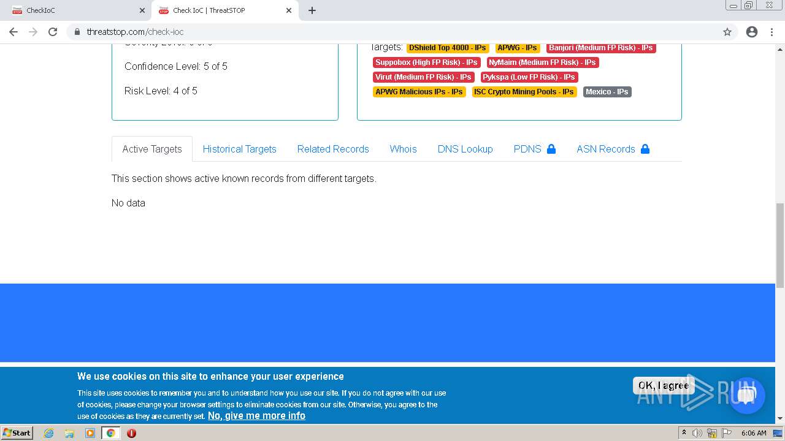Open the Chrome profile account icon

click(x=752, y=32)
